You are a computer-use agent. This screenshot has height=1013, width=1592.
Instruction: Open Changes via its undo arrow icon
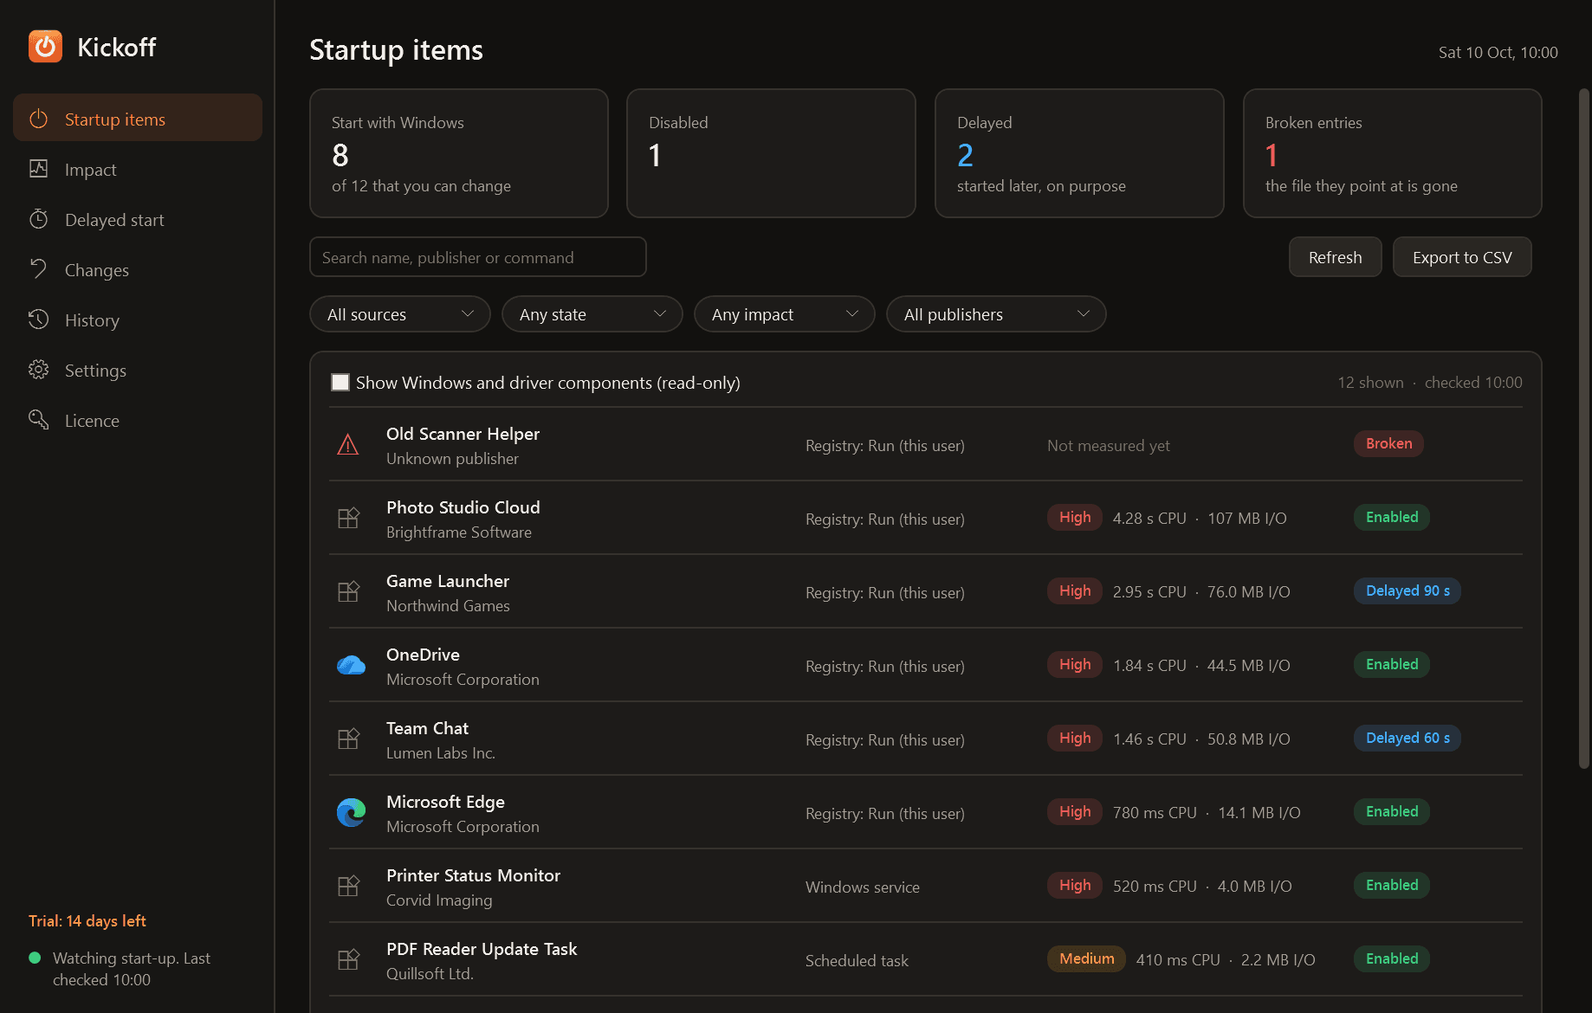pyautogui.click(x=39, y=269)
